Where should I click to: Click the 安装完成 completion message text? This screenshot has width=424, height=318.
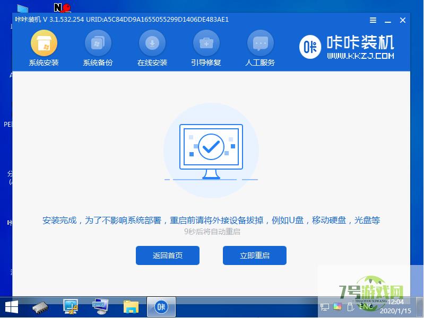[x=211, y=220]
